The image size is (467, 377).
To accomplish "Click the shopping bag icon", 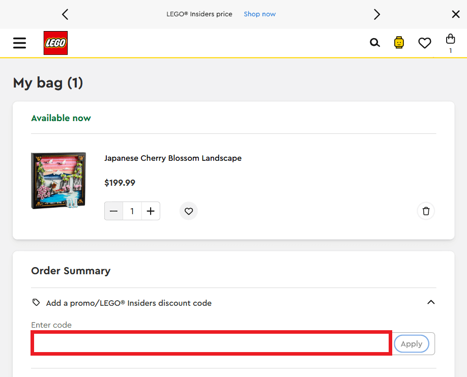I will tap(450, 40).
